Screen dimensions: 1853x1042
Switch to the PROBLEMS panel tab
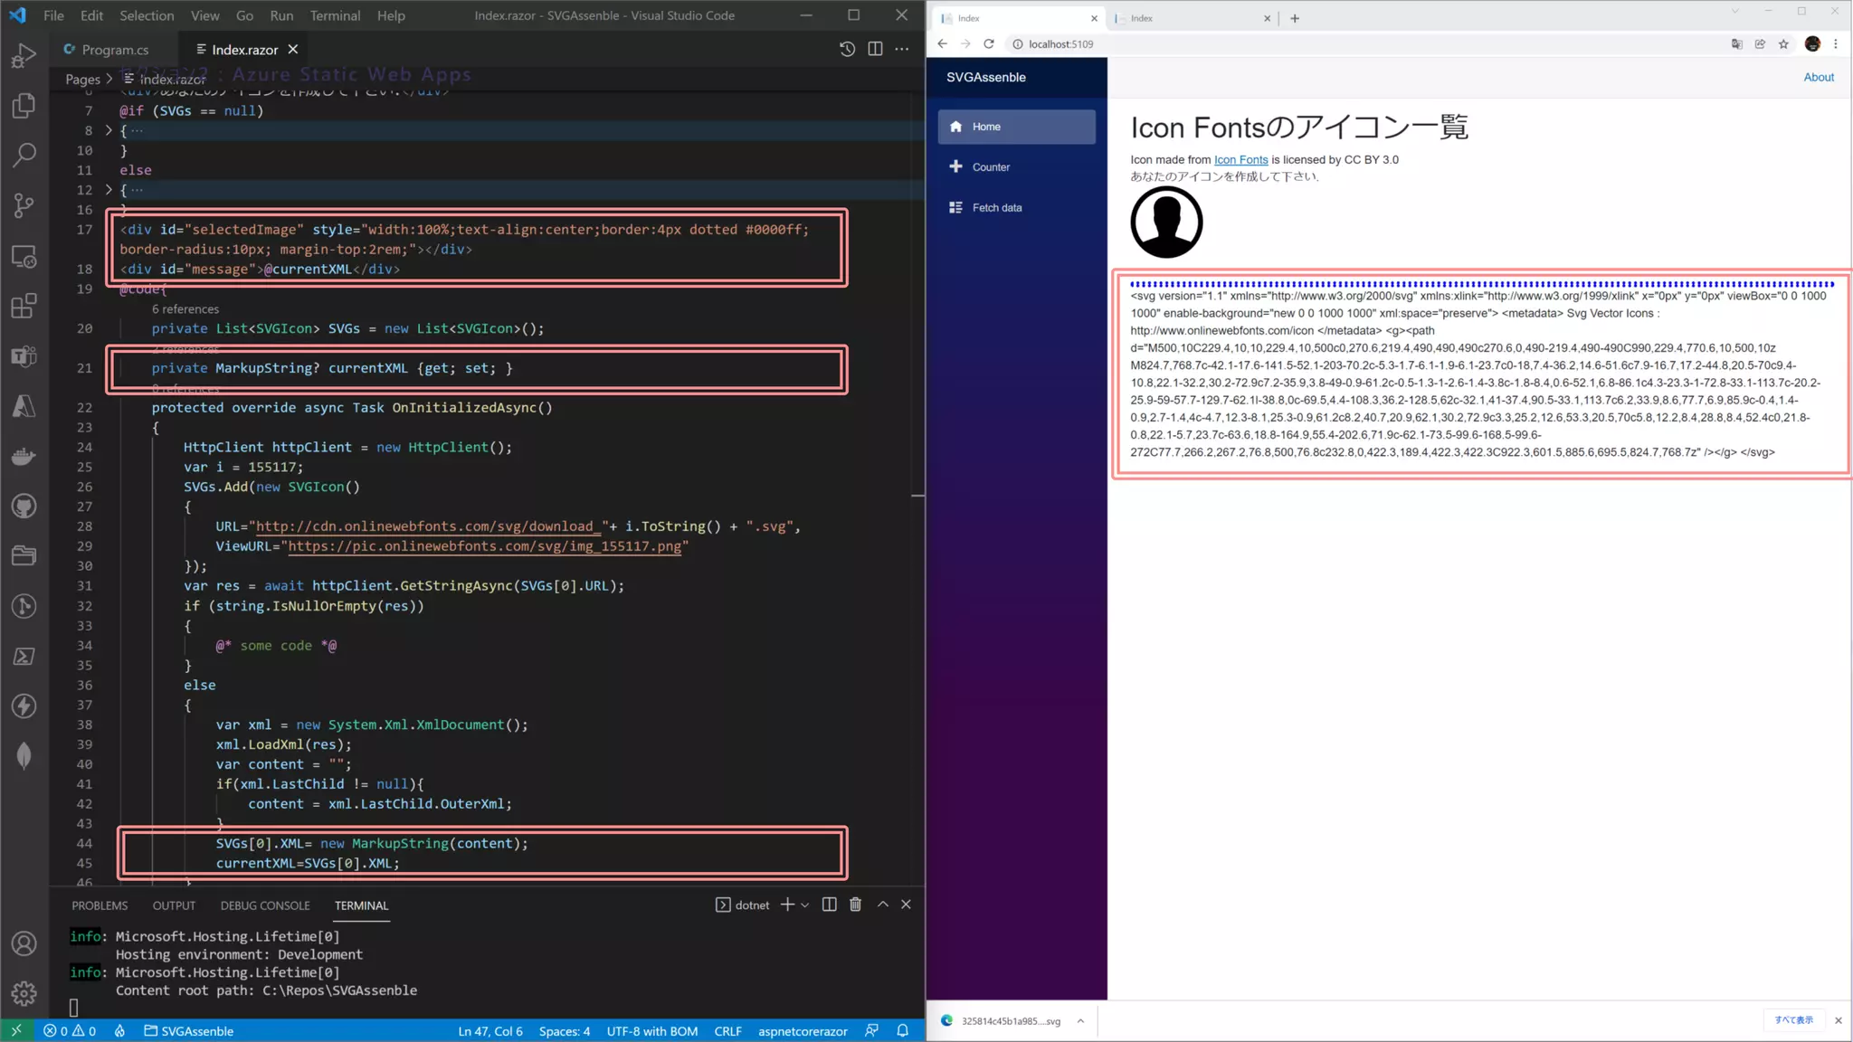click(100, 905)
